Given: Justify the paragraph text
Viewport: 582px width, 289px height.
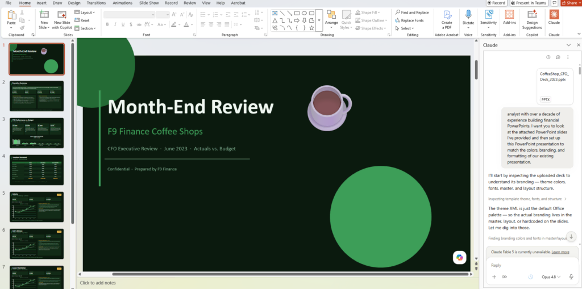Looking at the screenshot, I should pos(228,24).
